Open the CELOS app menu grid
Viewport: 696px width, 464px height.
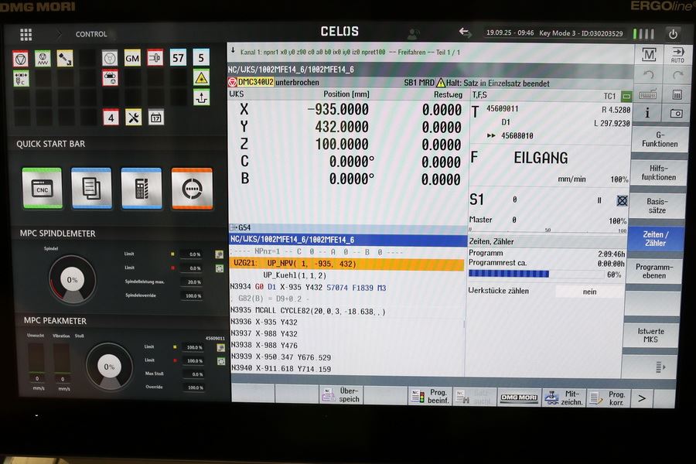[x=26, y=34]
